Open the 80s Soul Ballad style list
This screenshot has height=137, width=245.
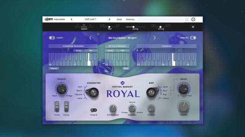coord(122,38)
